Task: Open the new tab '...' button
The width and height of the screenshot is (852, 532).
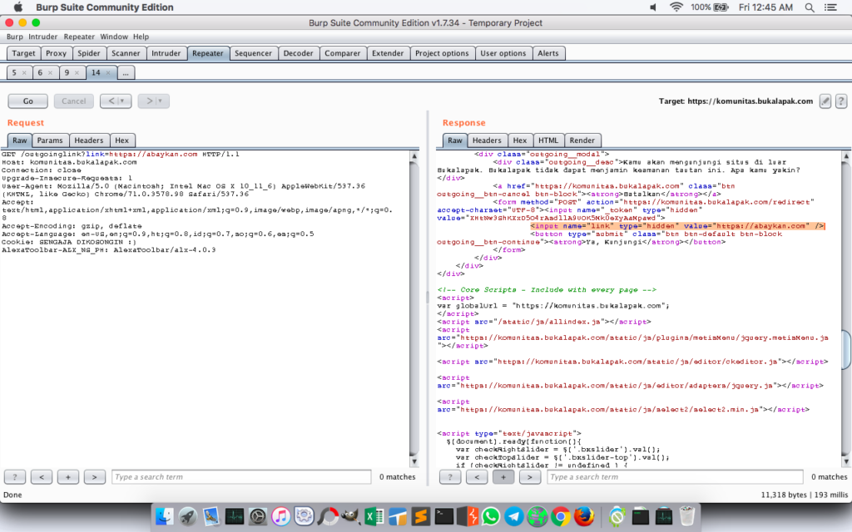Action: (126, 72)
